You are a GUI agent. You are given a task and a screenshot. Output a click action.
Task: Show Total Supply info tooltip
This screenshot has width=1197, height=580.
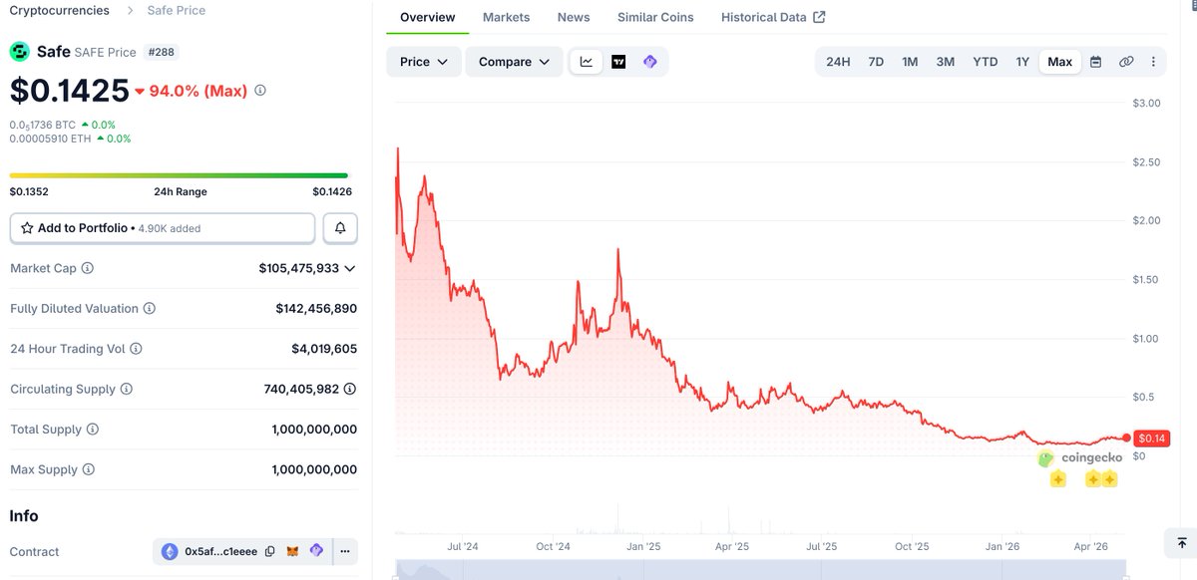coord(93,430)
